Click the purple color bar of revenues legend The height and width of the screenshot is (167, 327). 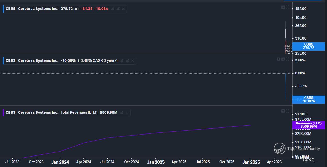3,113
